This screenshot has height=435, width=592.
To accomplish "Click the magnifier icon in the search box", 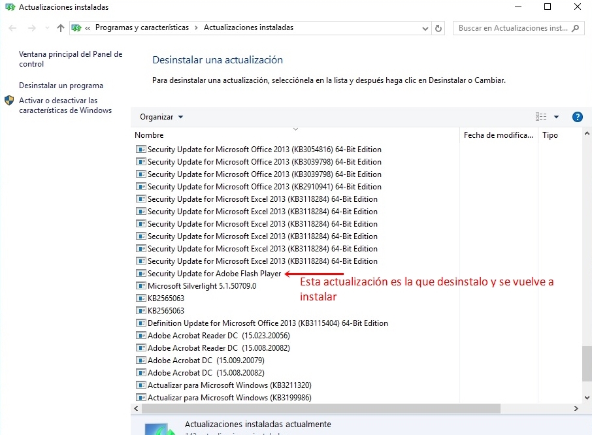I will point(576,28).
